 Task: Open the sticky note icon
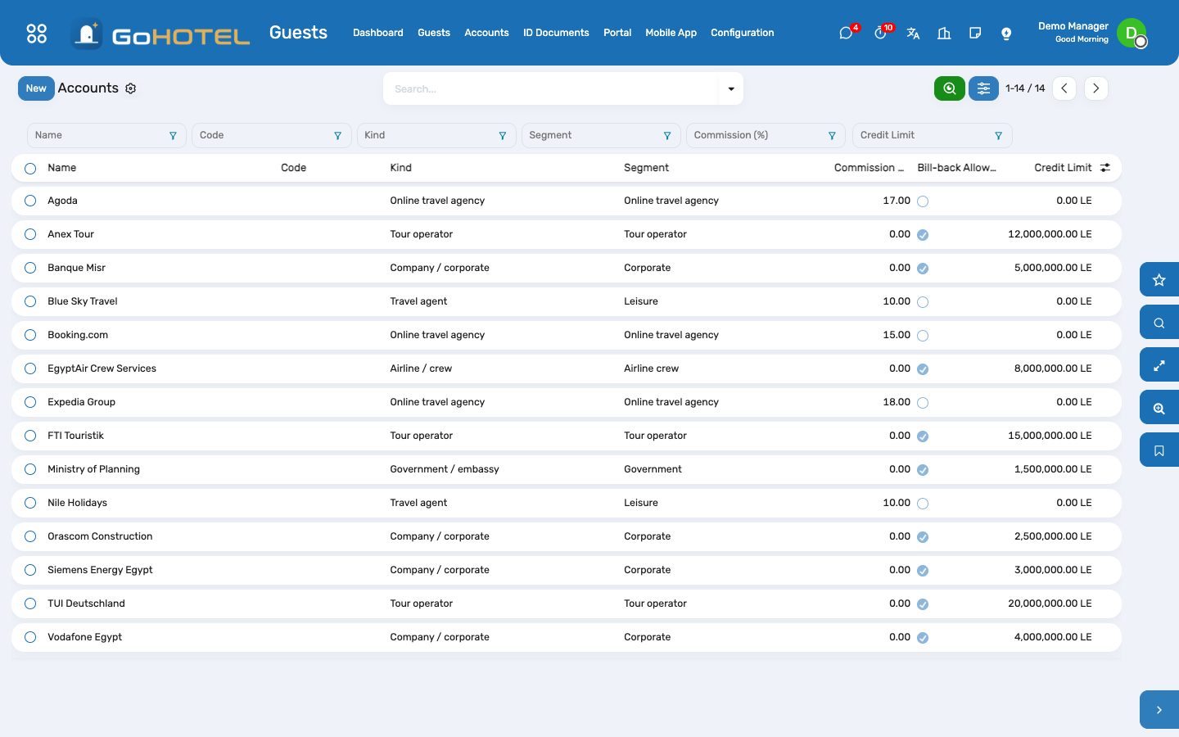pos(975,34)
